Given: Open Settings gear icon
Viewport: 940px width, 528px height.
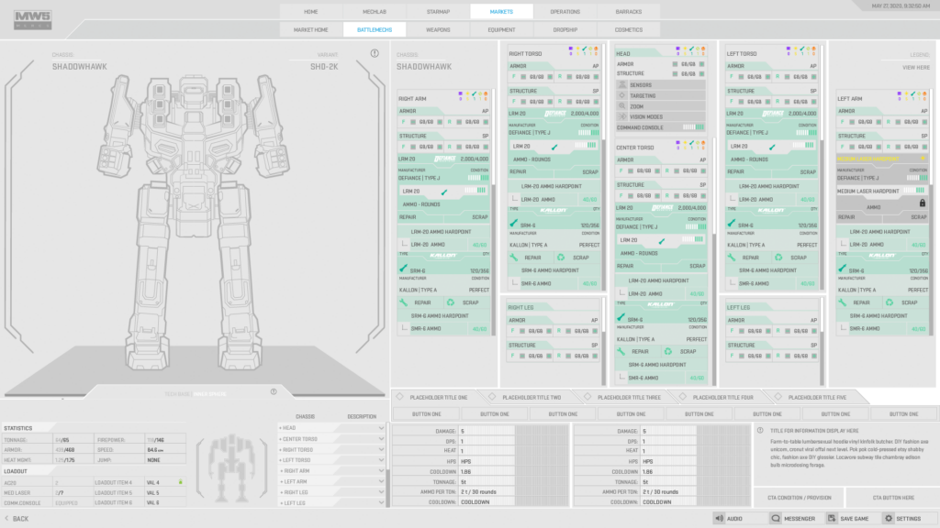Looking at the screenshot, I should [888, 519].
